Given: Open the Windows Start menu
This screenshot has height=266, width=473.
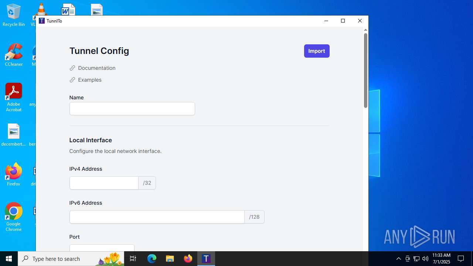Looking at the screenshot, I should [x=9, y=259].
